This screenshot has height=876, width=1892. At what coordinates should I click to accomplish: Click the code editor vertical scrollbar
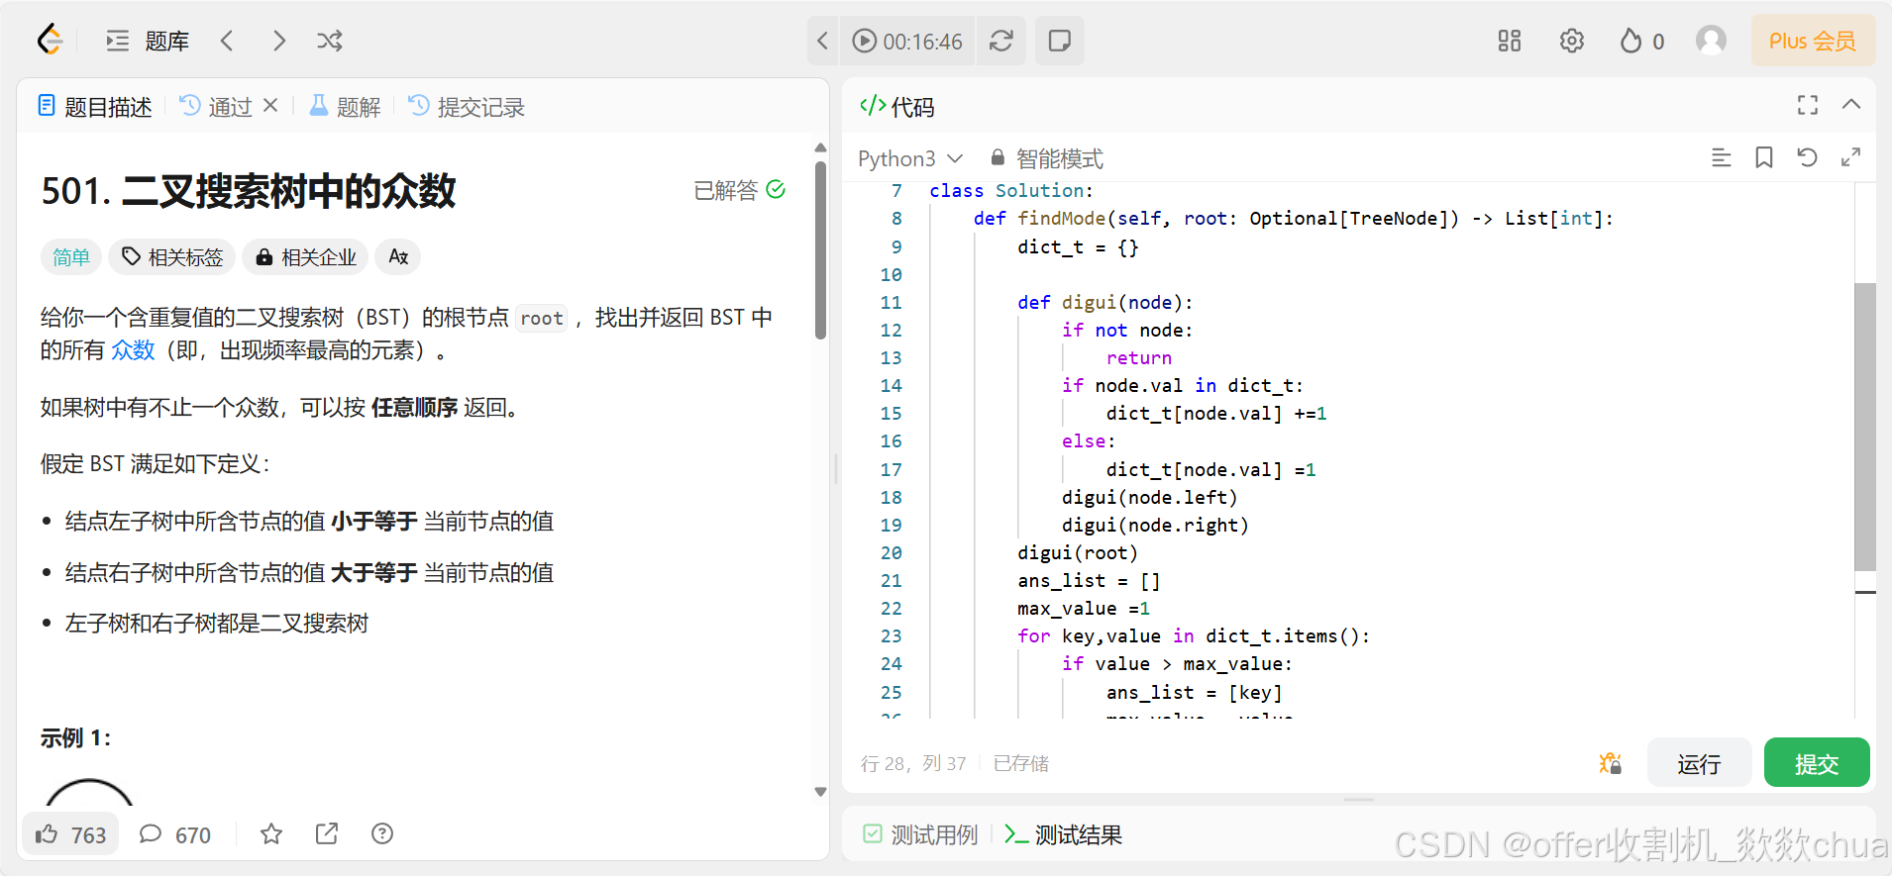click(x=1865, y=427)
